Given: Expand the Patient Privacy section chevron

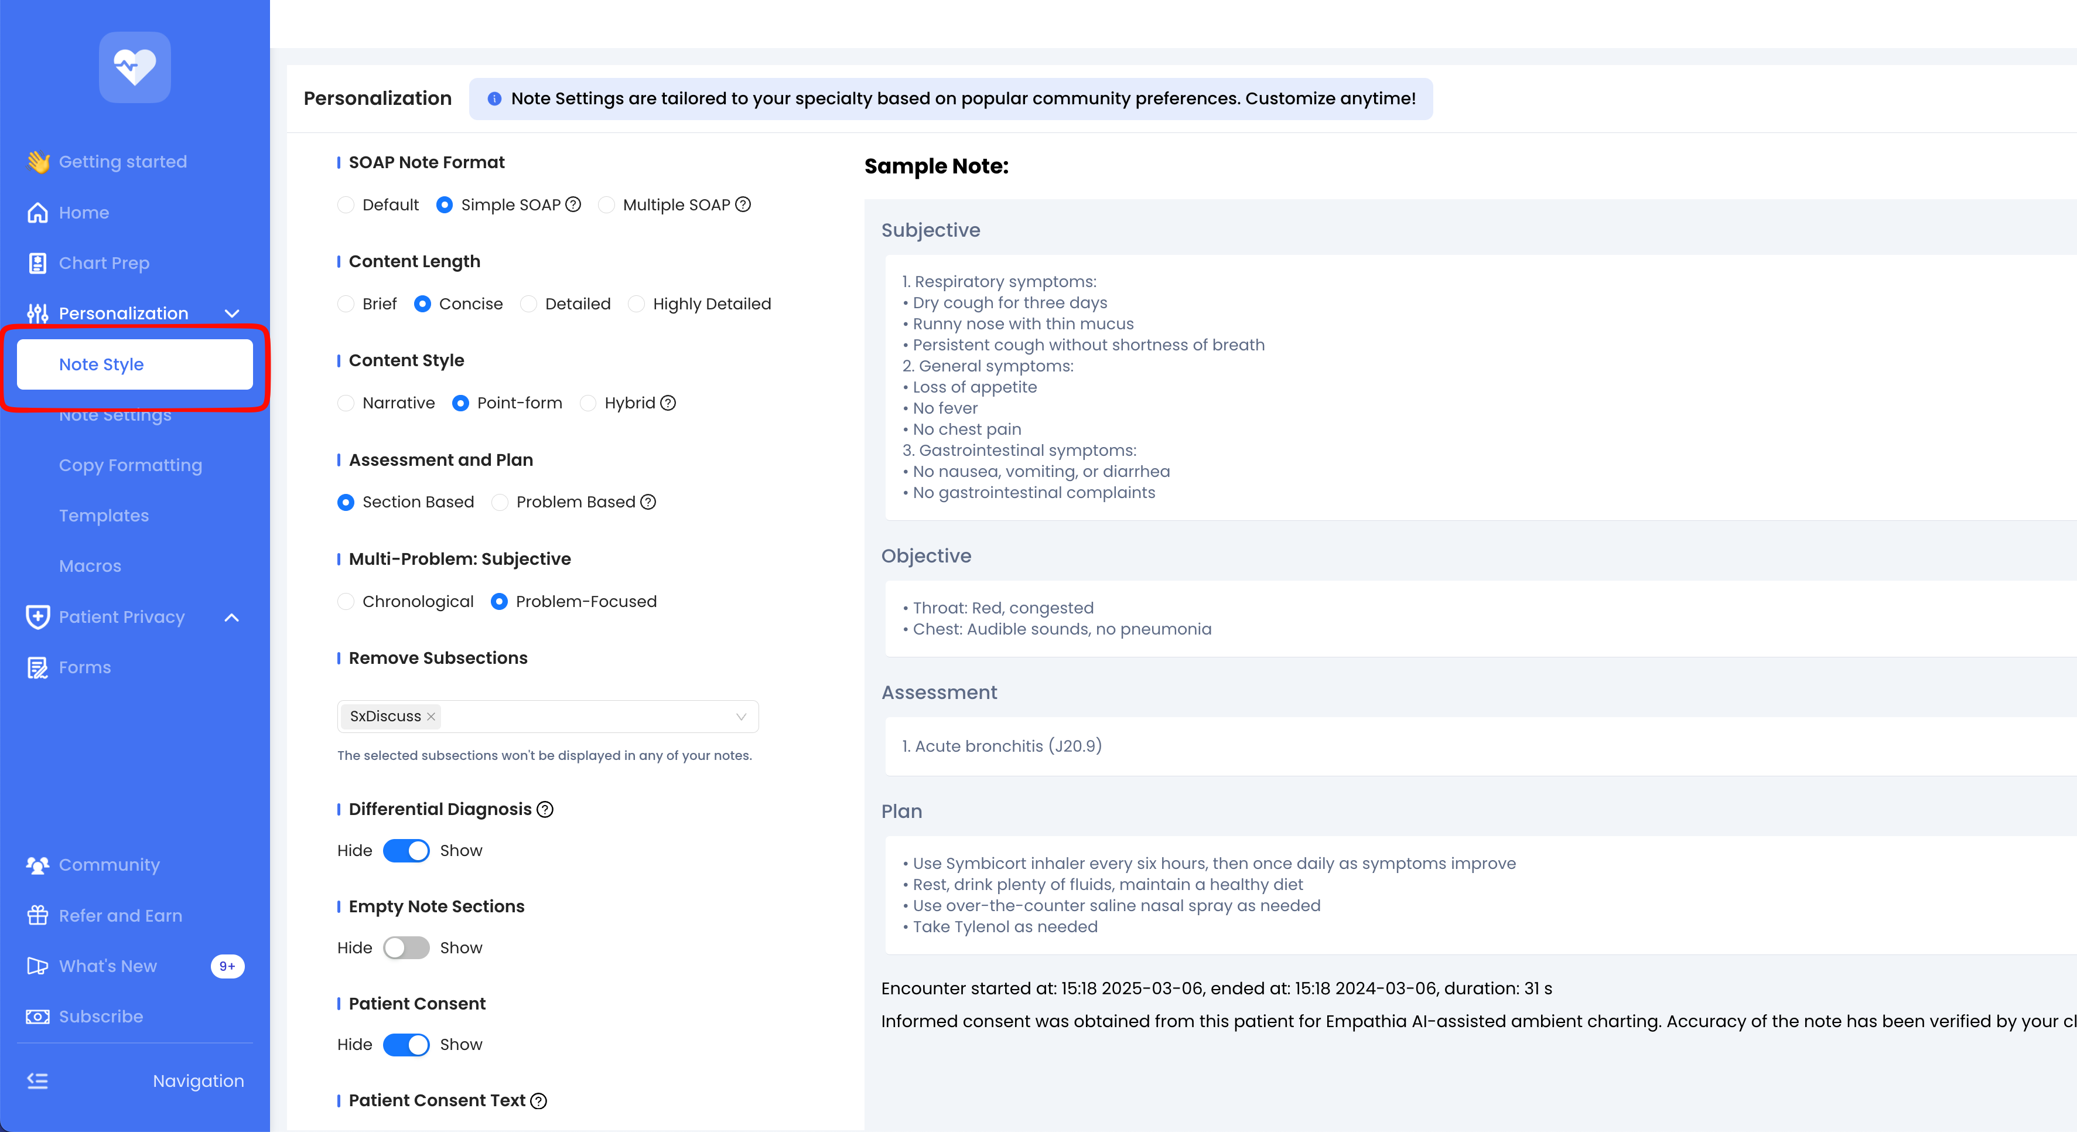Looking at the screenshot, I should coord(232,618).
